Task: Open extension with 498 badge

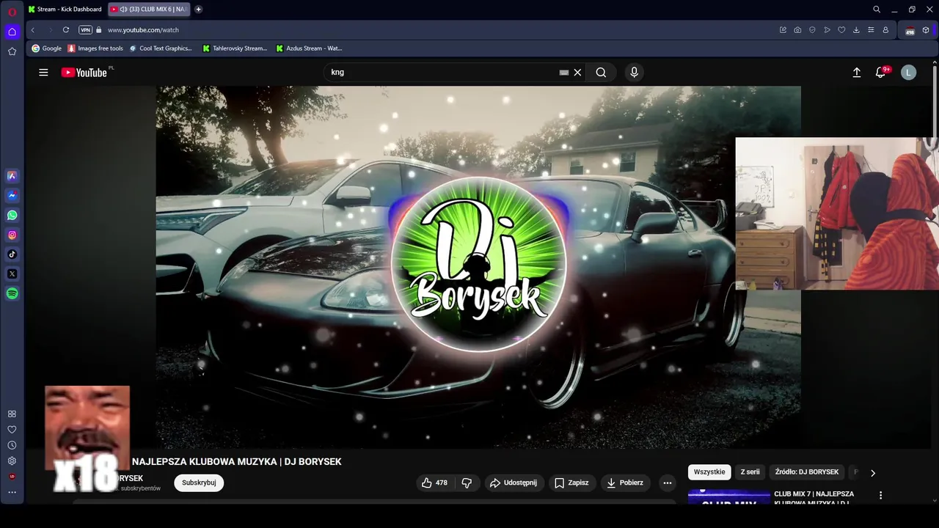Action: point(910,30)
